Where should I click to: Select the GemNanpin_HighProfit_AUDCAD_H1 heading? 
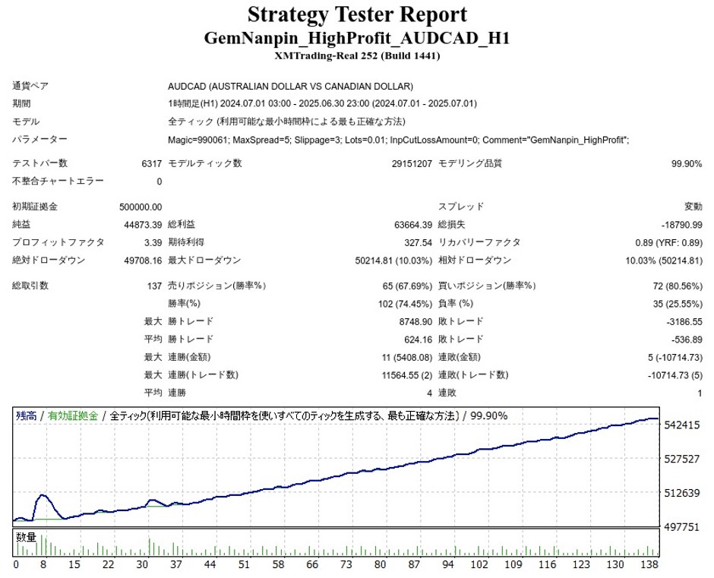click(x=357, y=38)
